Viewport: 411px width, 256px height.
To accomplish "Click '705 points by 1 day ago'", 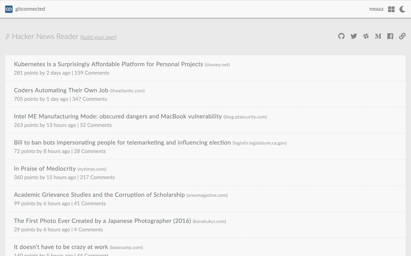I will (41, 99).
